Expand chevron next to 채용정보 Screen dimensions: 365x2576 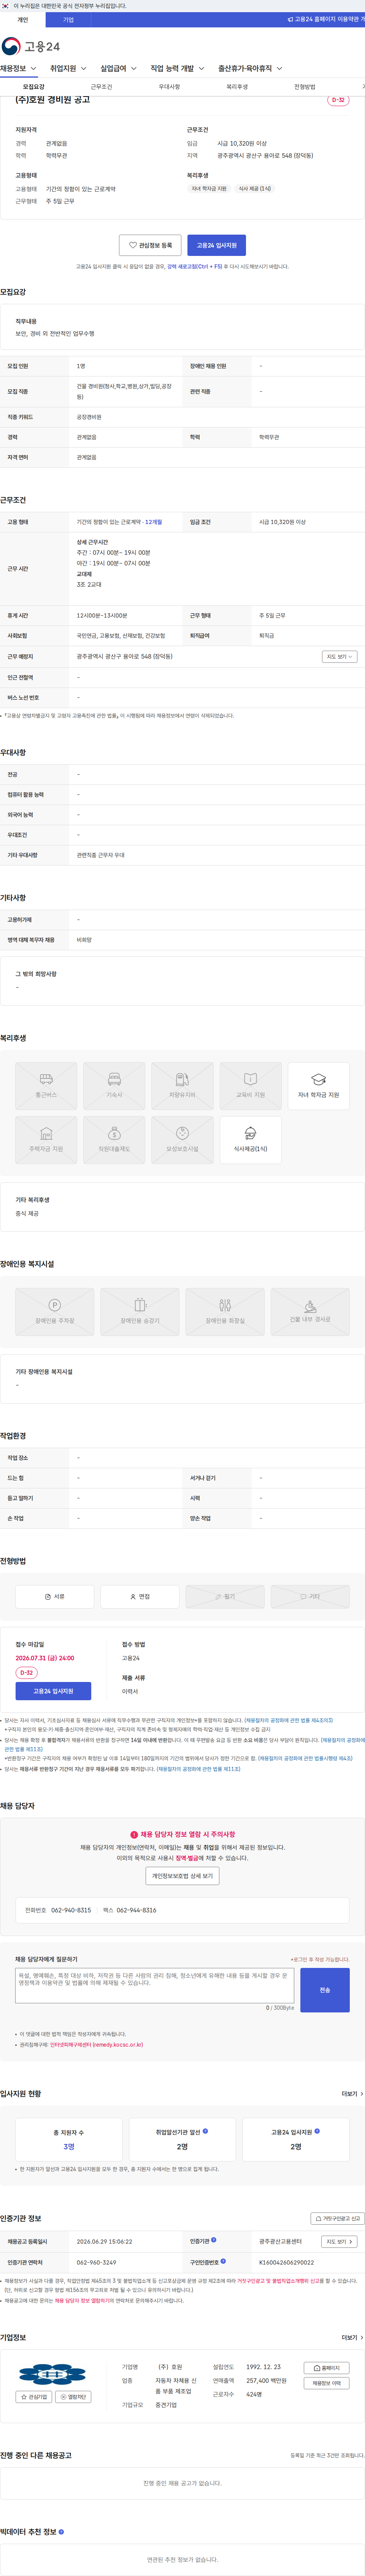pos(33,69)
